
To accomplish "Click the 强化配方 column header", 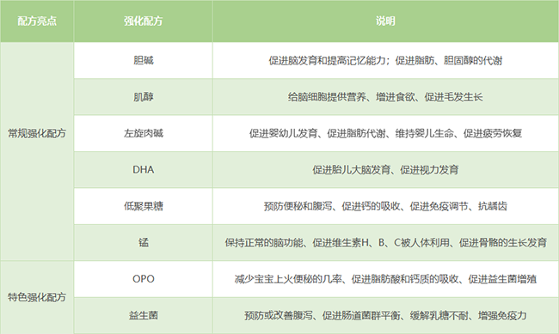I will 144,21.
